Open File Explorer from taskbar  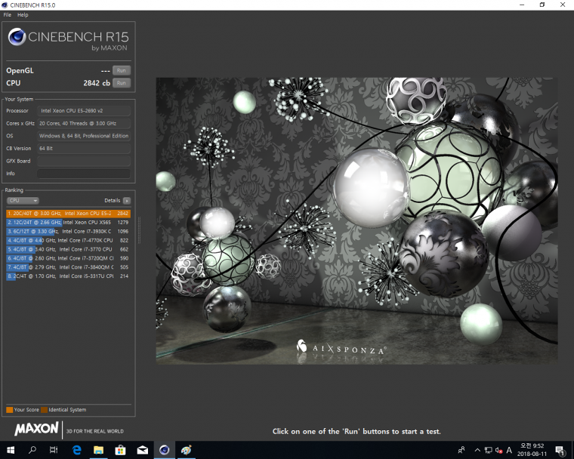click(x=98, y=450)
